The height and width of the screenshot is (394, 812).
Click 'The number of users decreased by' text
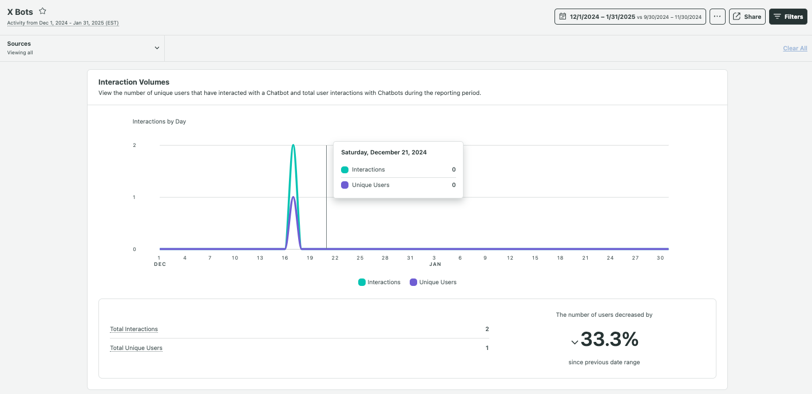tap(604, 315)
